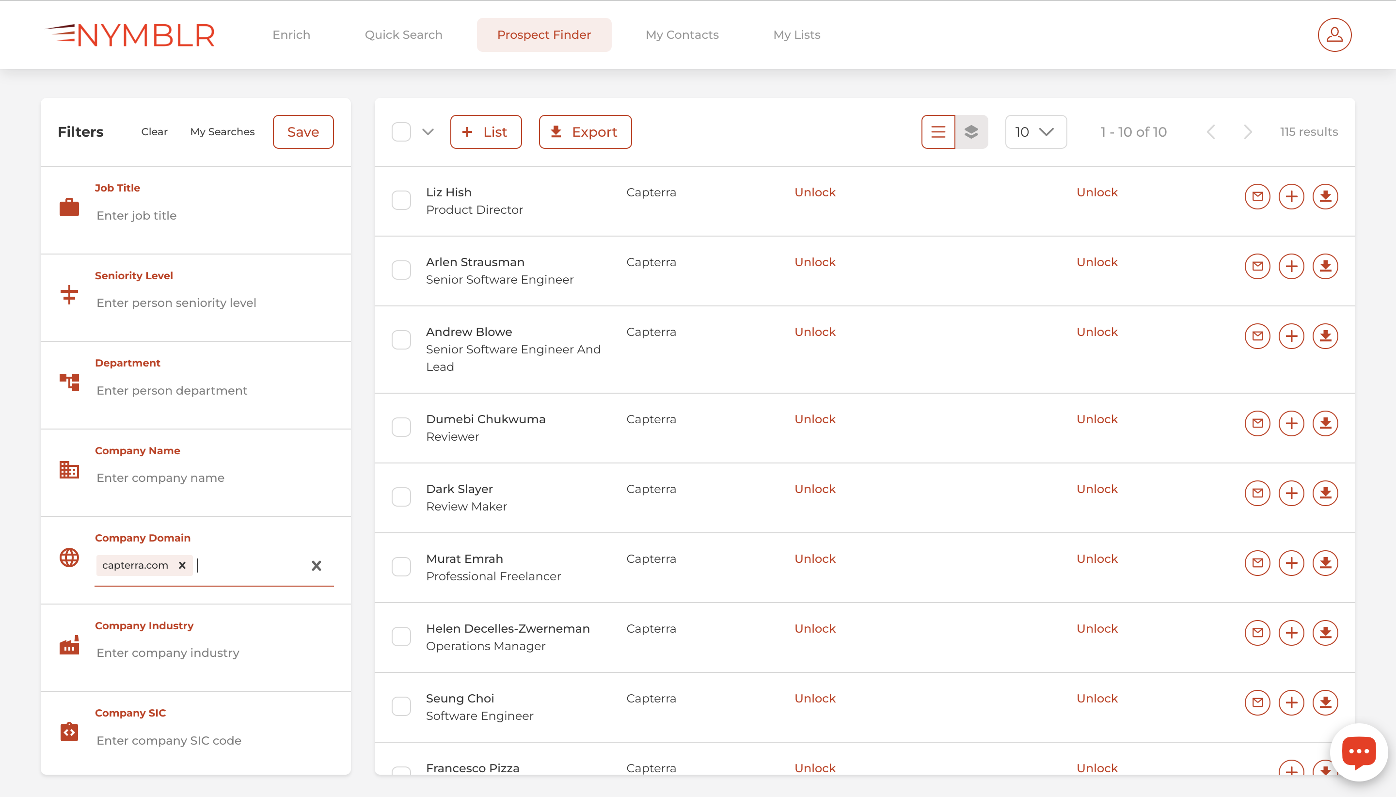Open the results-per-page dropdown showing 10
This screenshot has height=797, width=1396.
coord(1035,131)
